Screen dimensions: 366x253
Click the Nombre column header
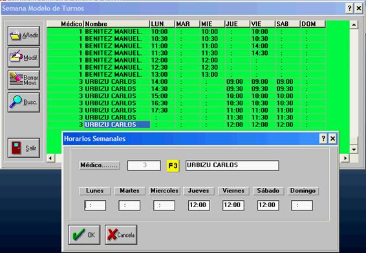tap(116, 24)
